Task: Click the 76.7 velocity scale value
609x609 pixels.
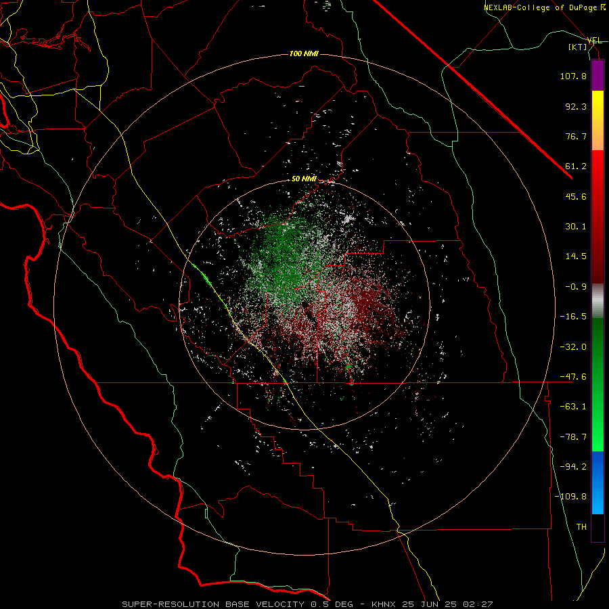Action: (x=576, y=136)
